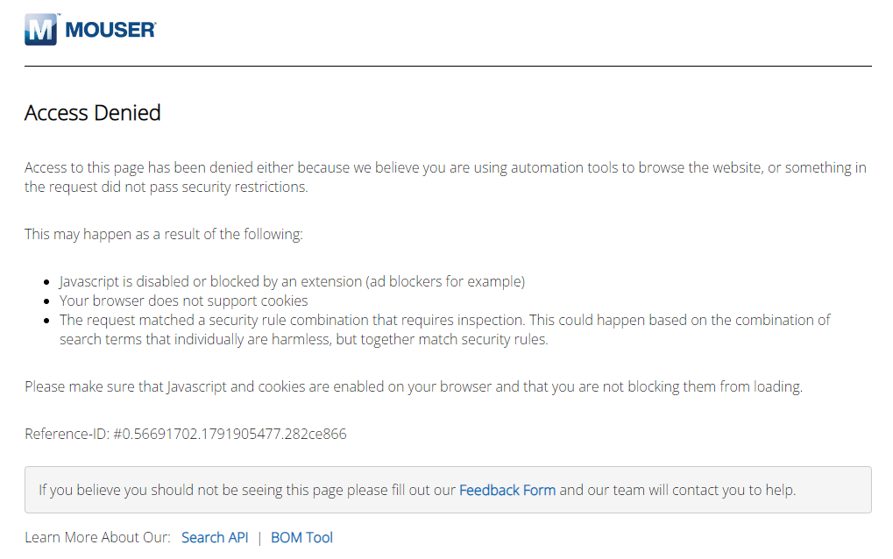This screenshot has height=559, width=893.
Task: Click the MOUSER wordmark text
Action: (110, 30)
